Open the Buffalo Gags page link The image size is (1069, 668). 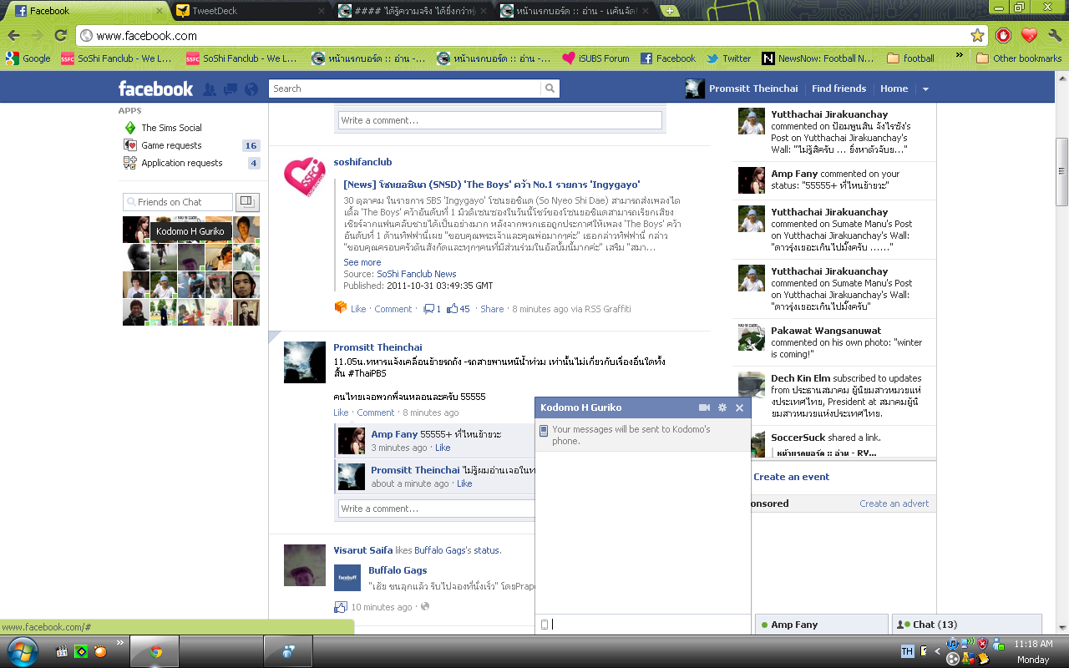tap(398, 570)
